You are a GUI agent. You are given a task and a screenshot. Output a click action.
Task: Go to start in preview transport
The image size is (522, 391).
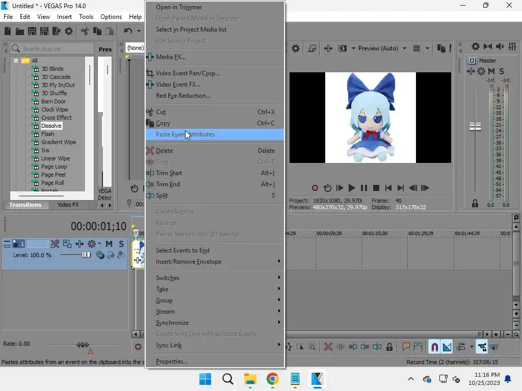(388, 188)
